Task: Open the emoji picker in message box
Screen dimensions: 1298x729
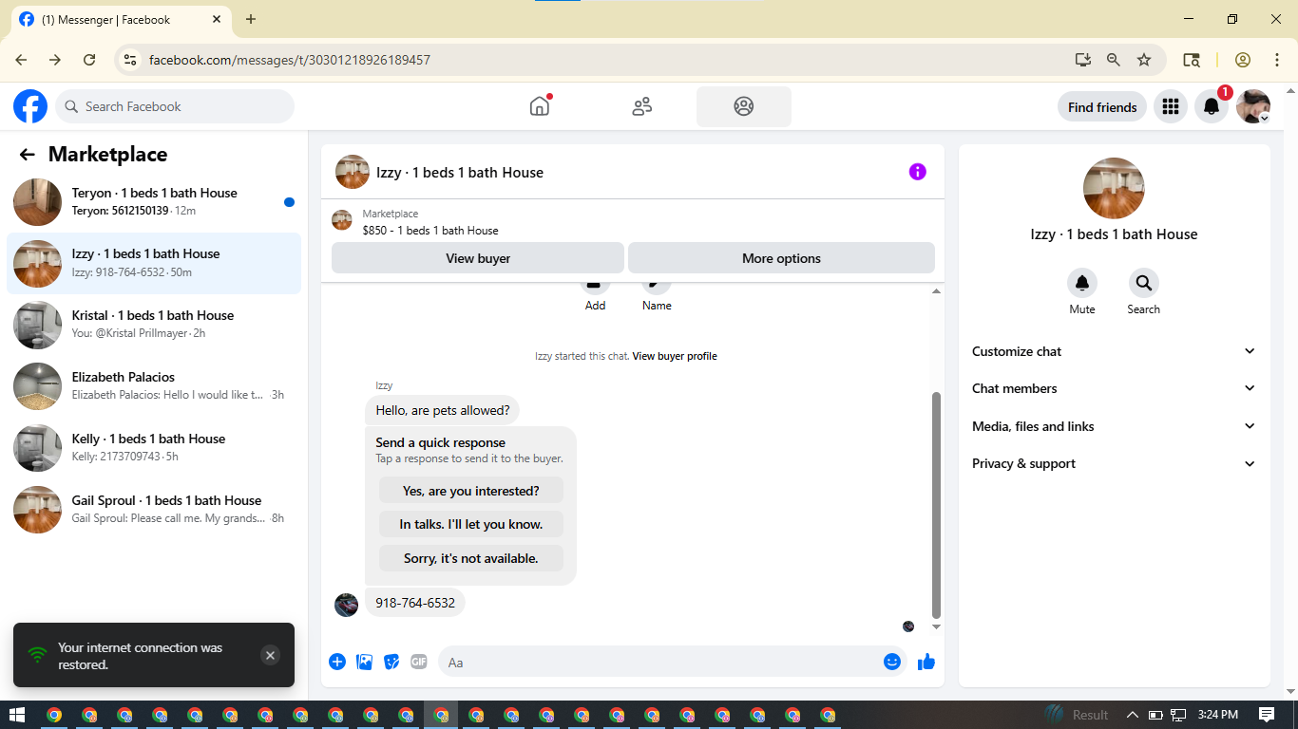Action: tap(892, 662)
